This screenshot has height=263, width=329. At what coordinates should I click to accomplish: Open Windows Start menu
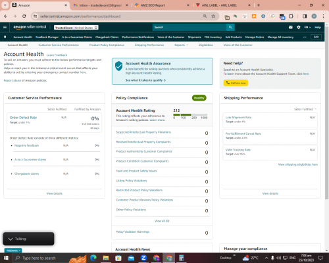tap(6, 258)
